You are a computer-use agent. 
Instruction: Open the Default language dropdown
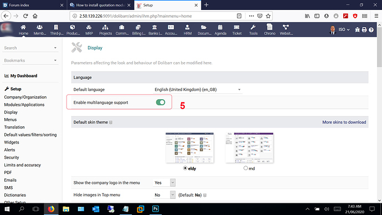point(198,90)
